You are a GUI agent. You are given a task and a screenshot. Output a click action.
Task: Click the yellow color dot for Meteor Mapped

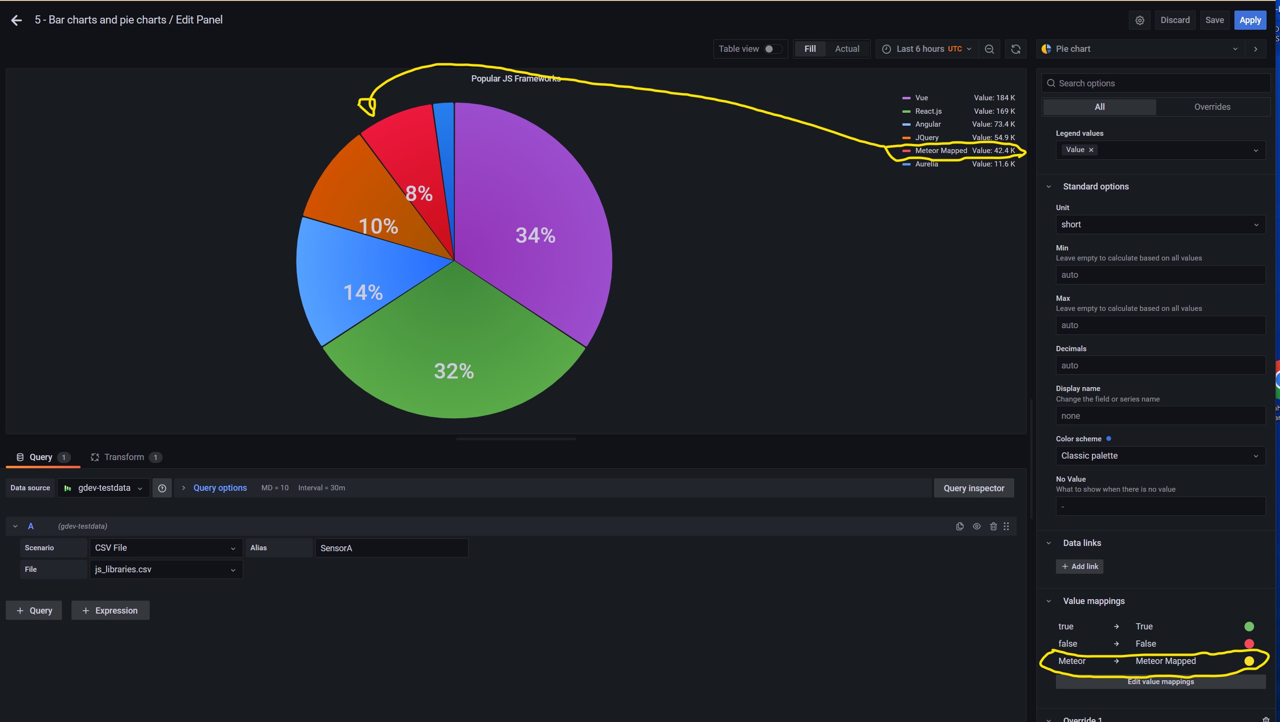coord(1249,661)
